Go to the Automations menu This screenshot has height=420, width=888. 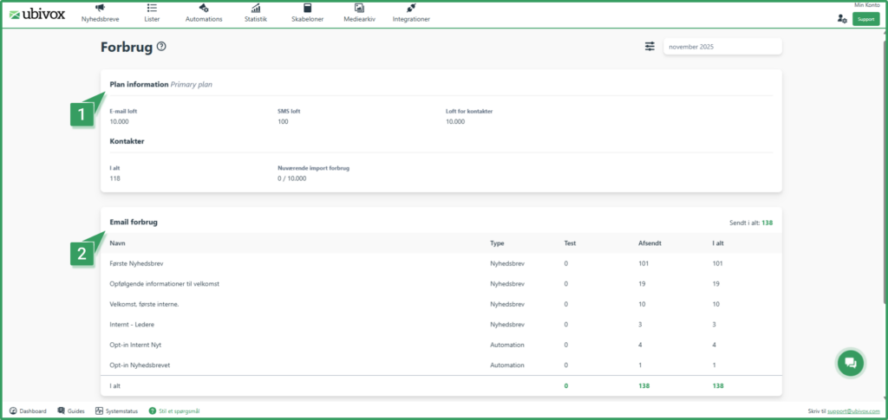[x=204, y=19]
